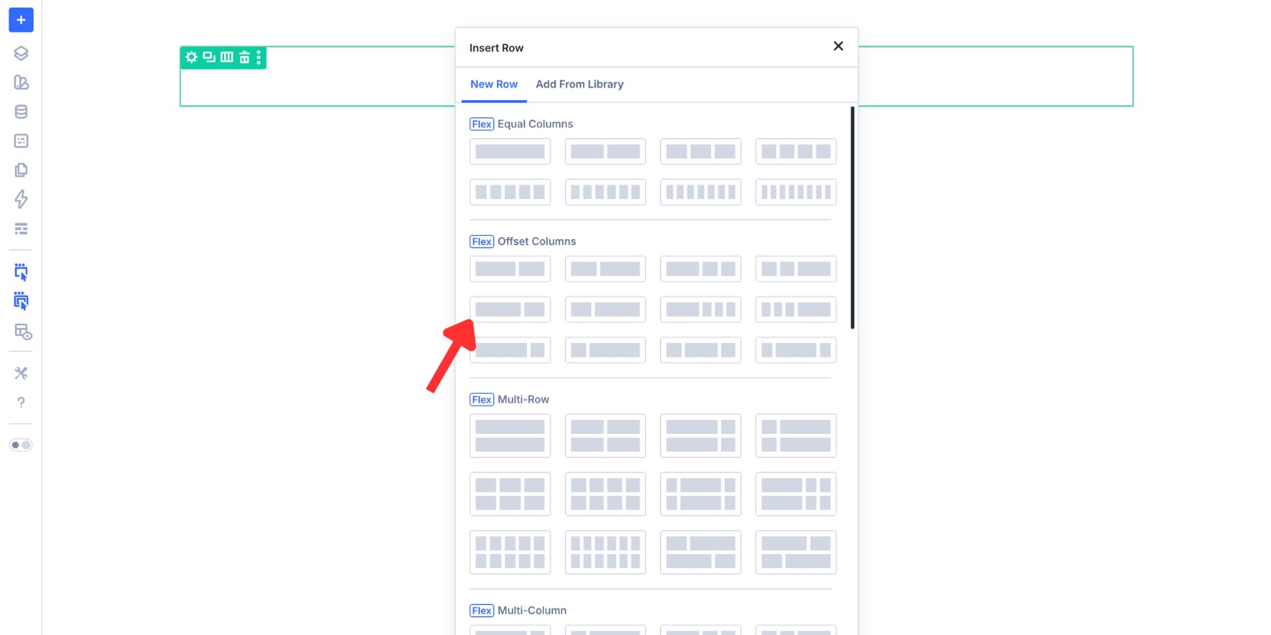Select multi-row wide-narrow-narrow two-row layout

pos(796,494)
